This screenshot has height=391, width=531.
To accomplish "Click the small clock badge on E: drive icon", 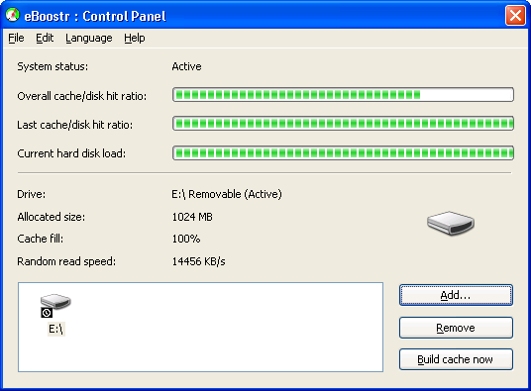I will coord(47,313).
